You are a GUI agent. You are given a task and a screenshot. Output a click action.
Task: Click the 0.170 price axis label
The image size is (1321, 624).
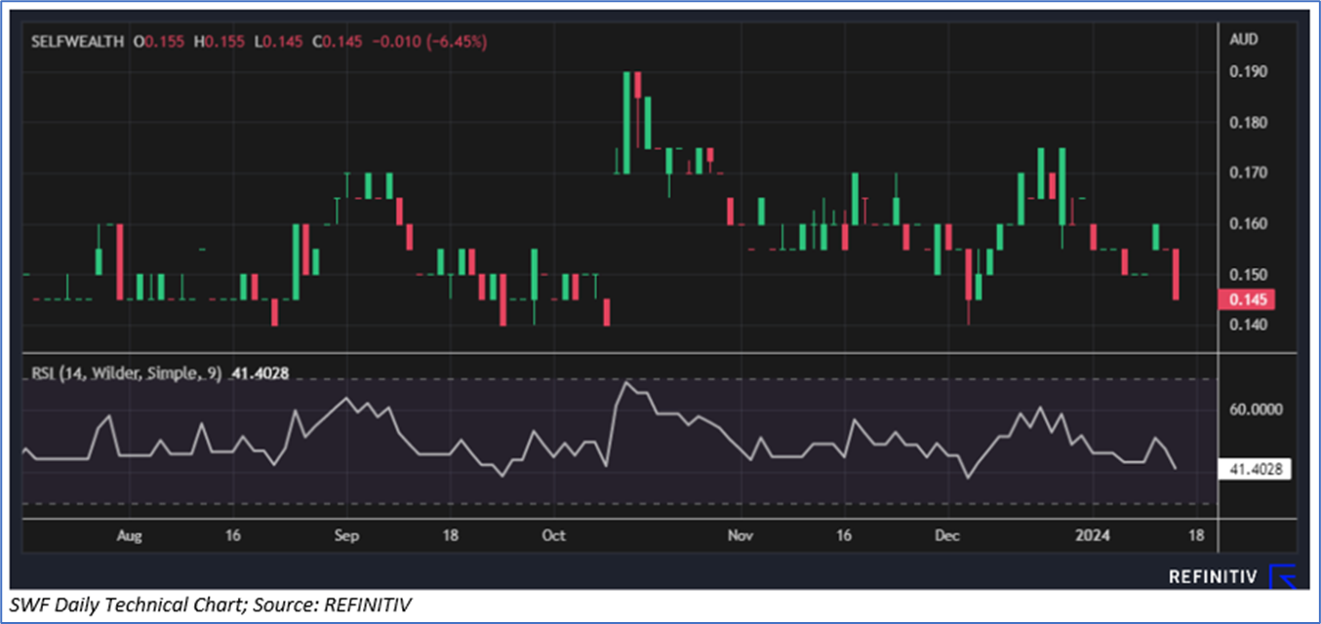tap(1250, 174)
